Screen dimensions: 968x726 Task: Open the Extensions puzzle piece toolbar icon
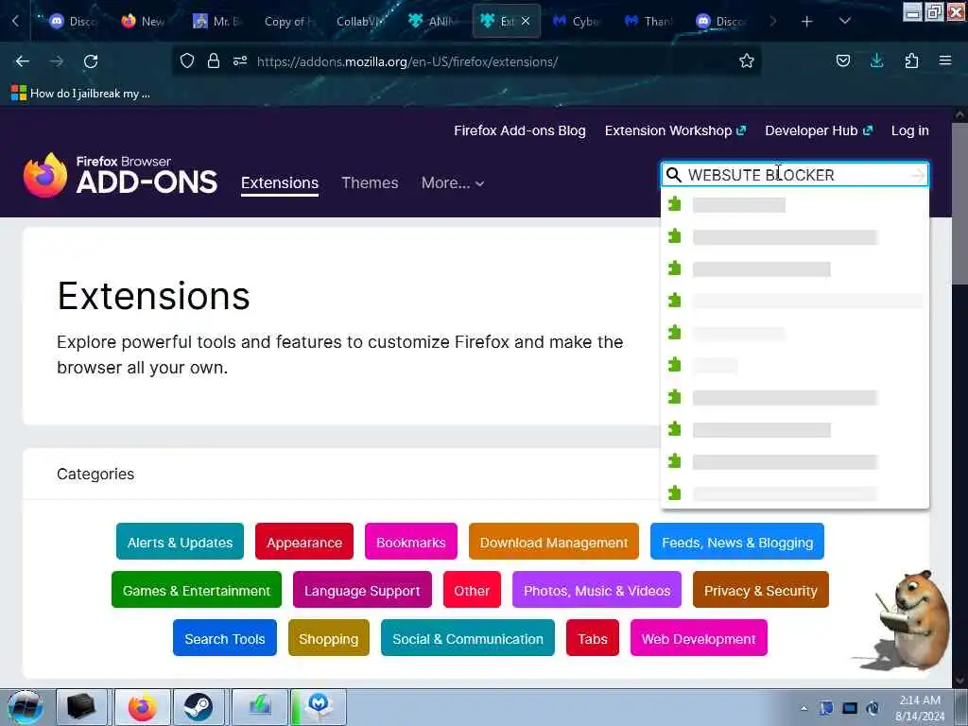point(911,61)
